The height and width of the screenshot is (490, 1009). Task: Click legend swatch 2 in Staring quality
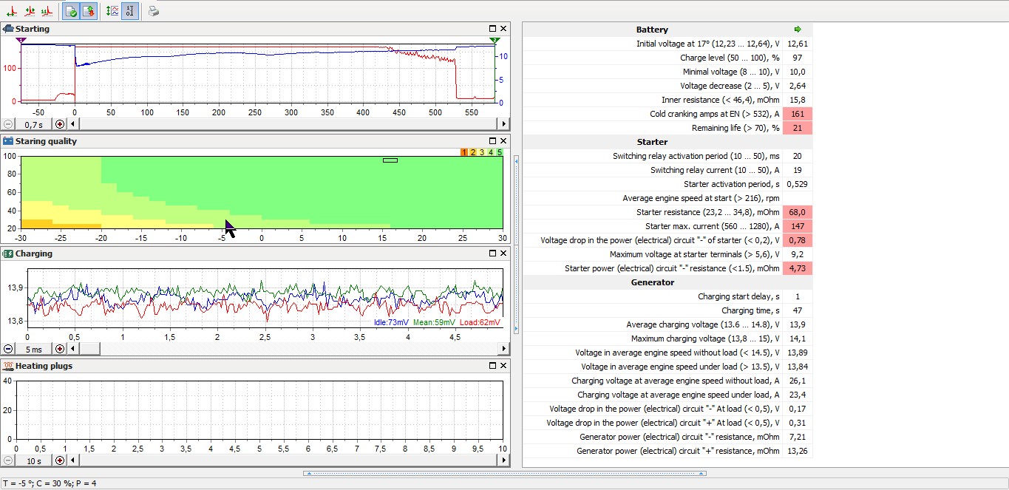click(473, 152)
